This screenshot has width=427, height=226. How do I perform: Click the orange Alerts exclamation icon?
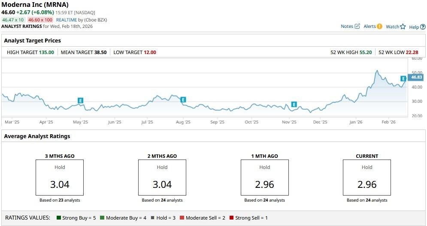(380, 27)
